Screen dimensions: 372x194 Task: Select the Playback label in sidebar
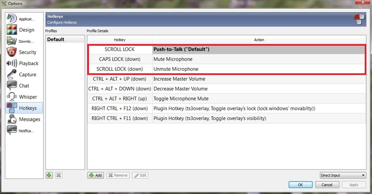[x=29, y=63]
